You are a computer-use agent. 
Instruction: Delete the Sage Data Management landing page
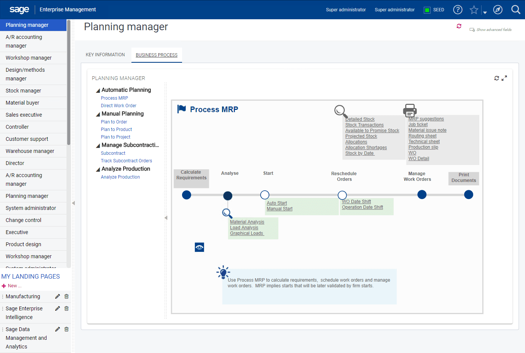coord(66,329)
